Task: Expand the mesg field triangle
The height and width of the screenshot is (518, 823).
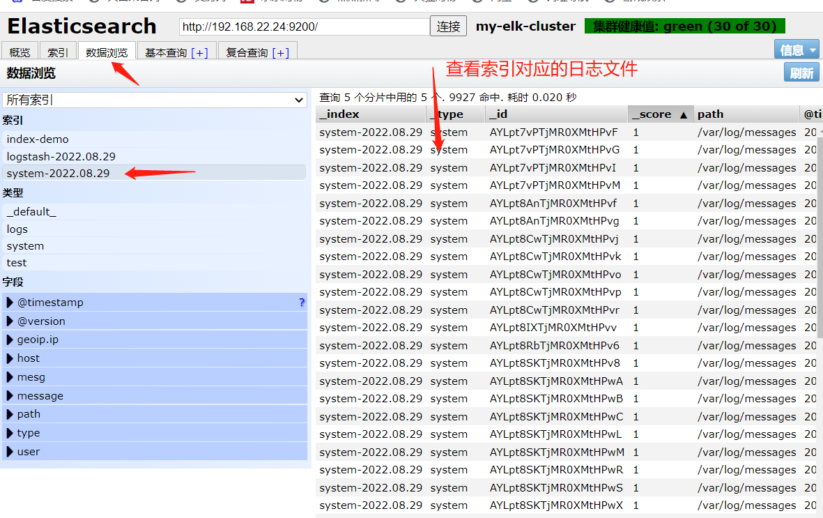Action: pos(10,377)
